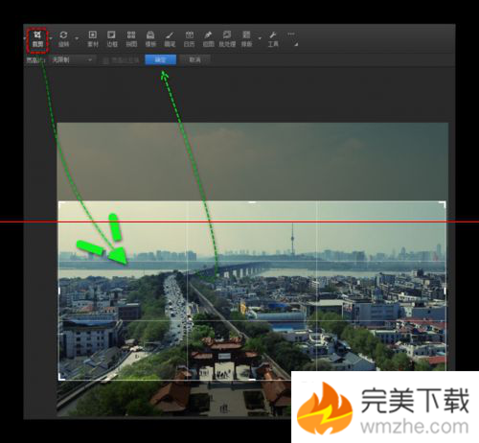The height and width of the screenshot is (443, 479).
Task: Open the 模板 template tool
Action: coord(150,39)
